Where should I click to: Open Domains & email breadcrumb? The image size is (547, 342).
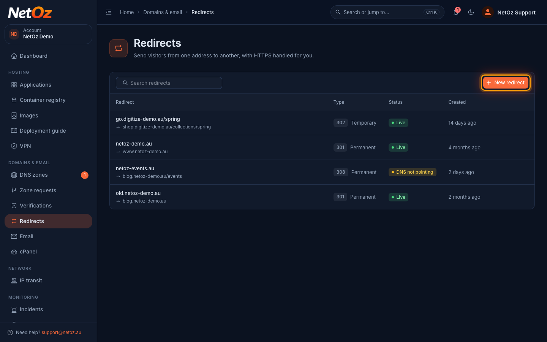(x=163, y=12)
